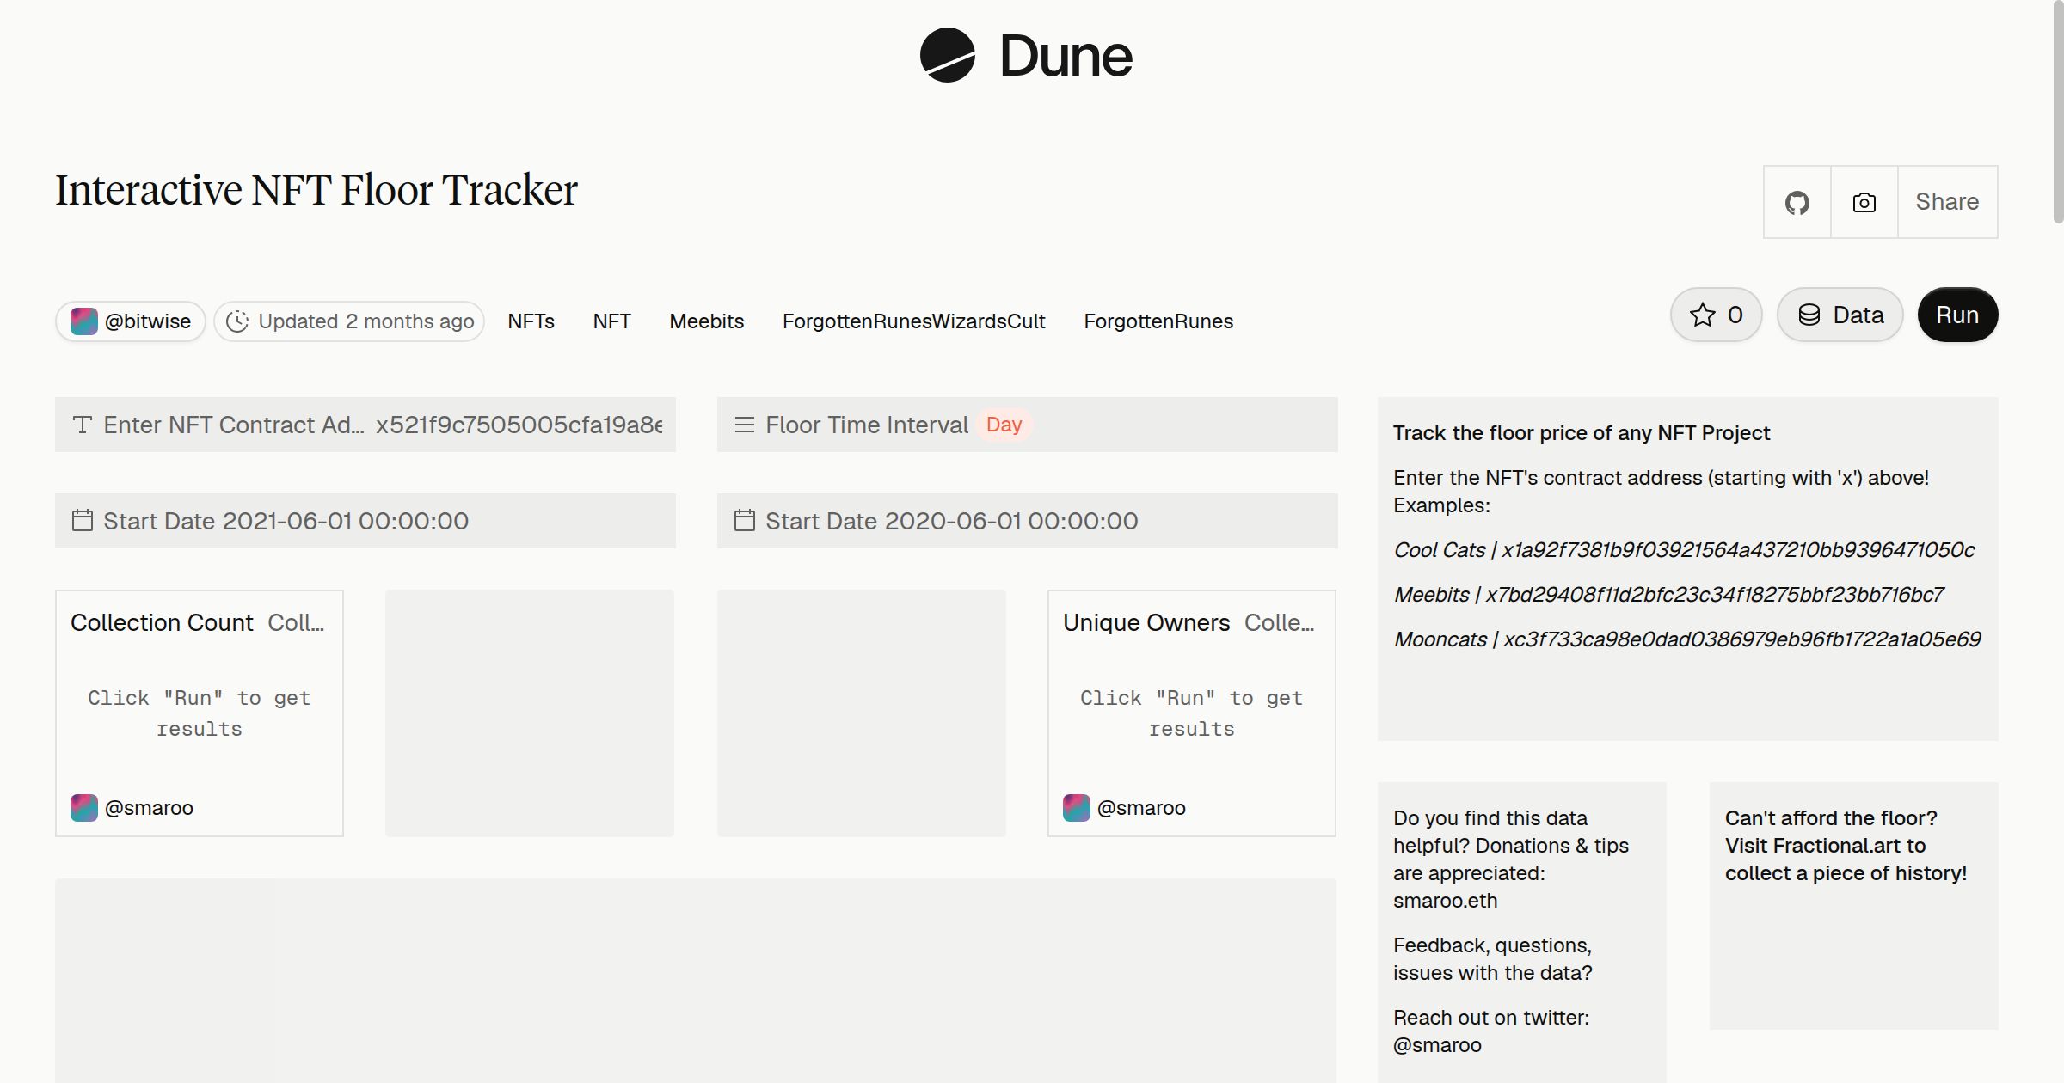Open the ForgottenRunesWizardsCult tag

913,321
